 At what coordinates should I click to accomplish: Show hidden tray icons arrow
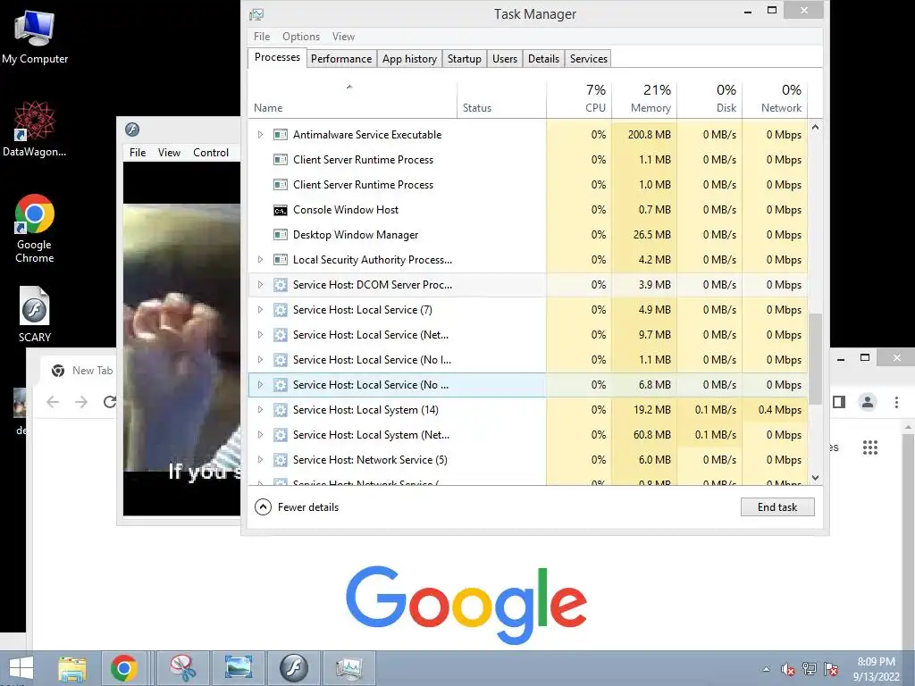click(766, 669)
